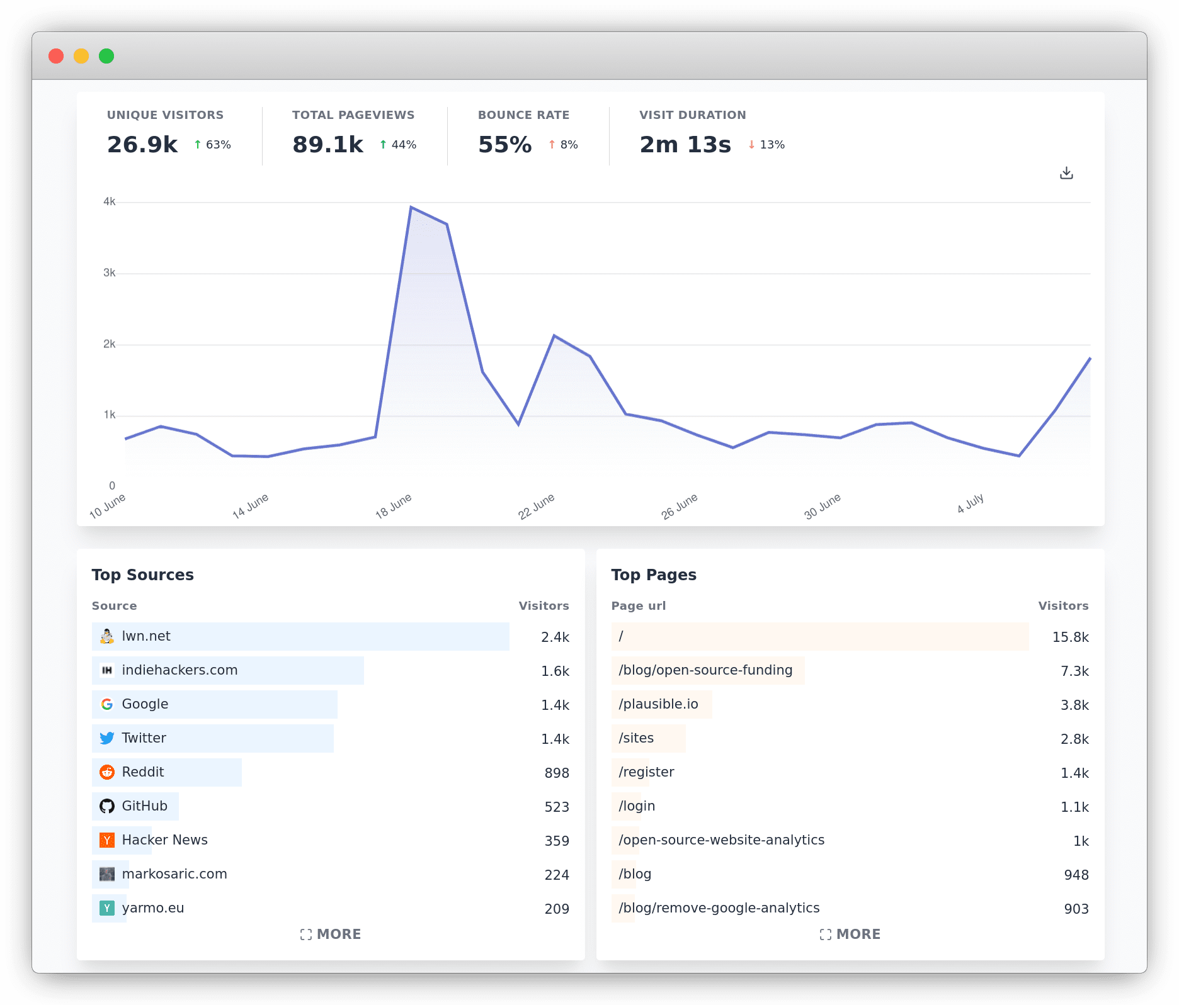Expand MORE under Top Pages
1179x1005 pixels.
(x=850, y=934)
